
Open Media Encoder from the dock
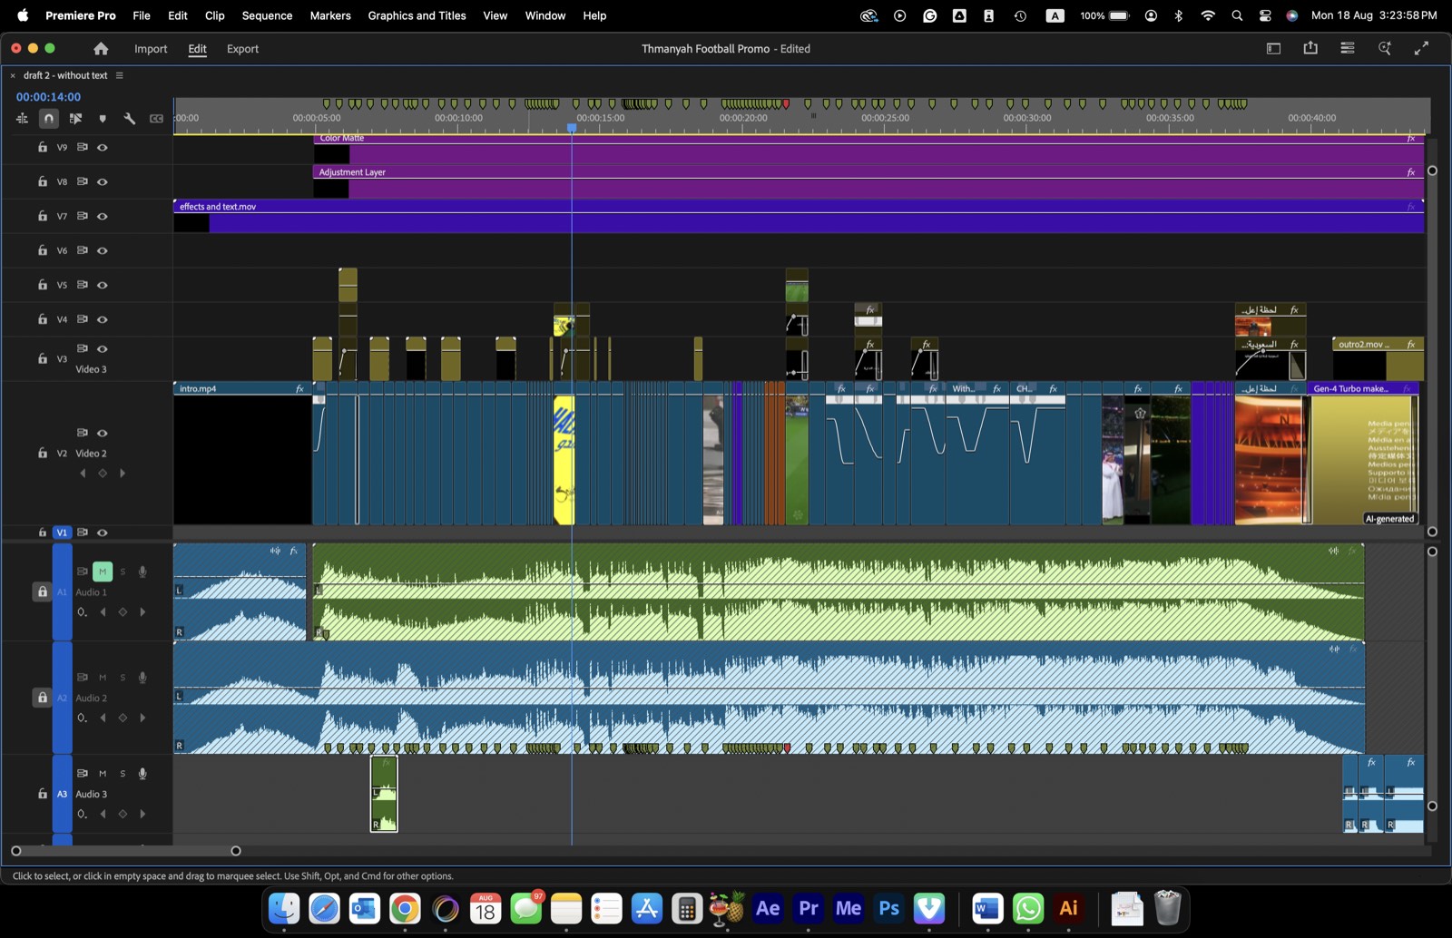849,908
